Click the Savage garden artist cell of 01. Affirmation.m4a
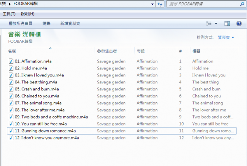This screenshot has height=166, width=247. pyautogui.click(x=111, y=61)
